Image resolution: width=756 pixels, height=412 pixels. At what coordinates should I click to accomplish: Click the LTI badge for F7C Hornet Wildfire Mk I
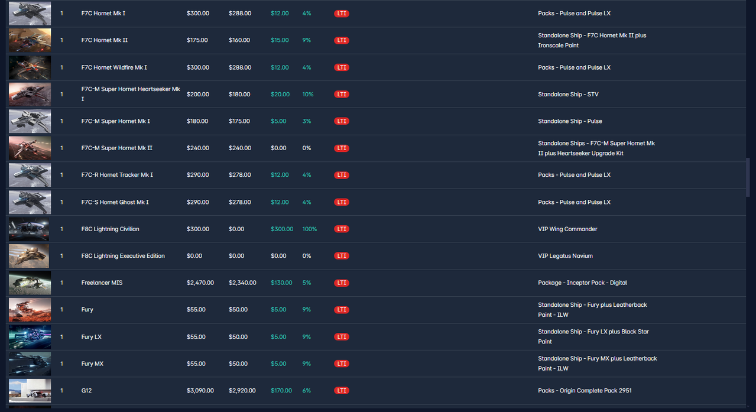(342, 67)
